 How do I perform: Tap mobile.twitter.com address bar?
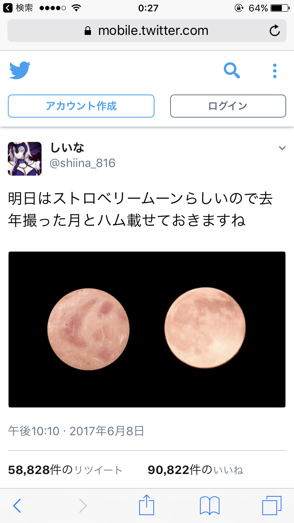pos(147,31)
